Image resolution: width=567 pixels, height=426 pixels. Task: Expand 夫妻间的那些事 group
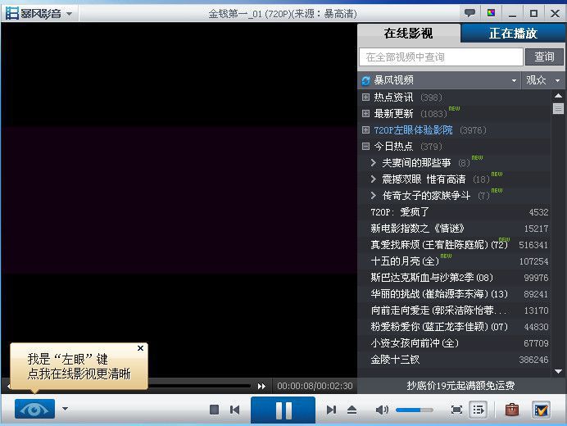[x=373, y=163]
